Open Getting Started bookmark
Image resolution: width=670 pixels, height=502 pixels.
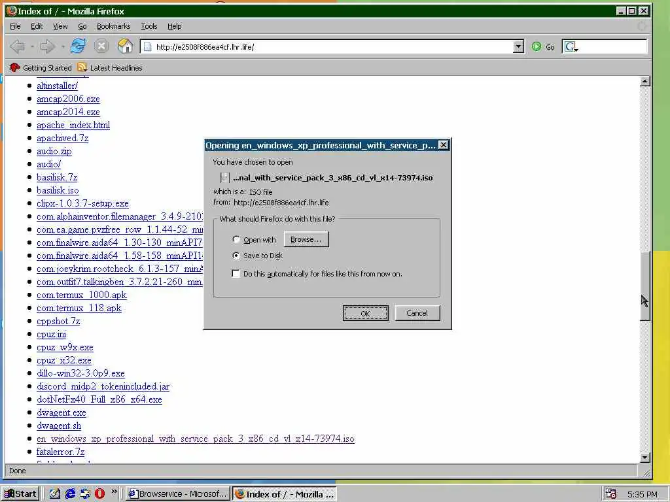click(x=41, y=67)
